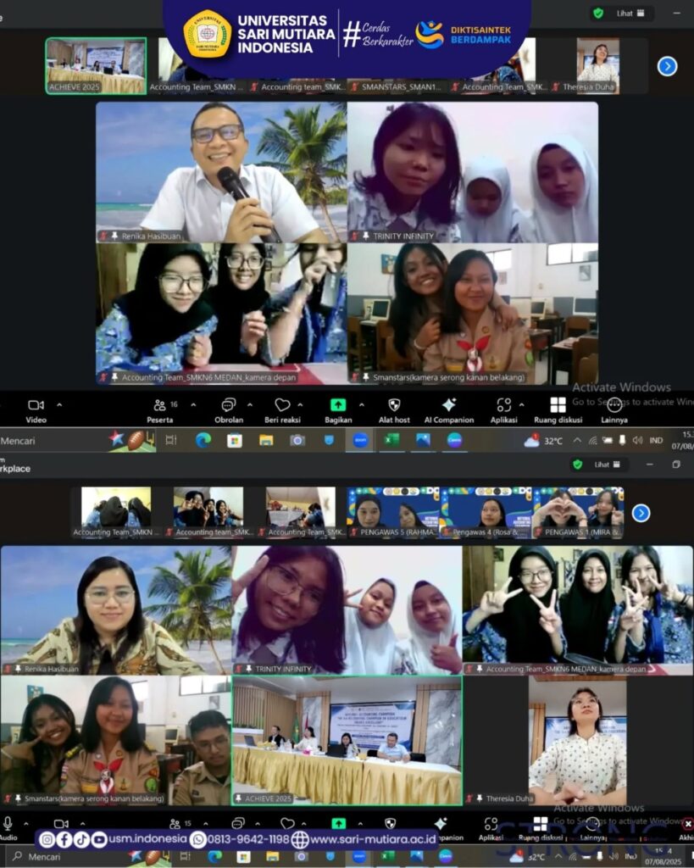Expand Aplikasi caret in upper Zoom window
Screen dimensions: 694x868
[x=521, y=404]
